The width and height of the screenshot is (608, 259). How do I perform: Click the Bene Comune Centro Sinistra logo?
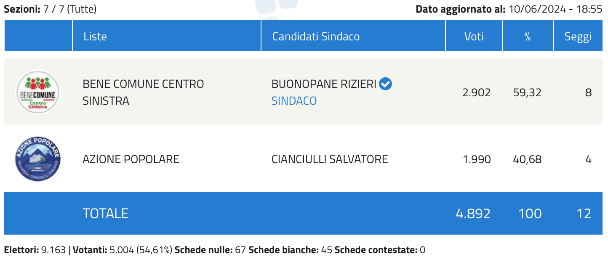click(38, 92)
